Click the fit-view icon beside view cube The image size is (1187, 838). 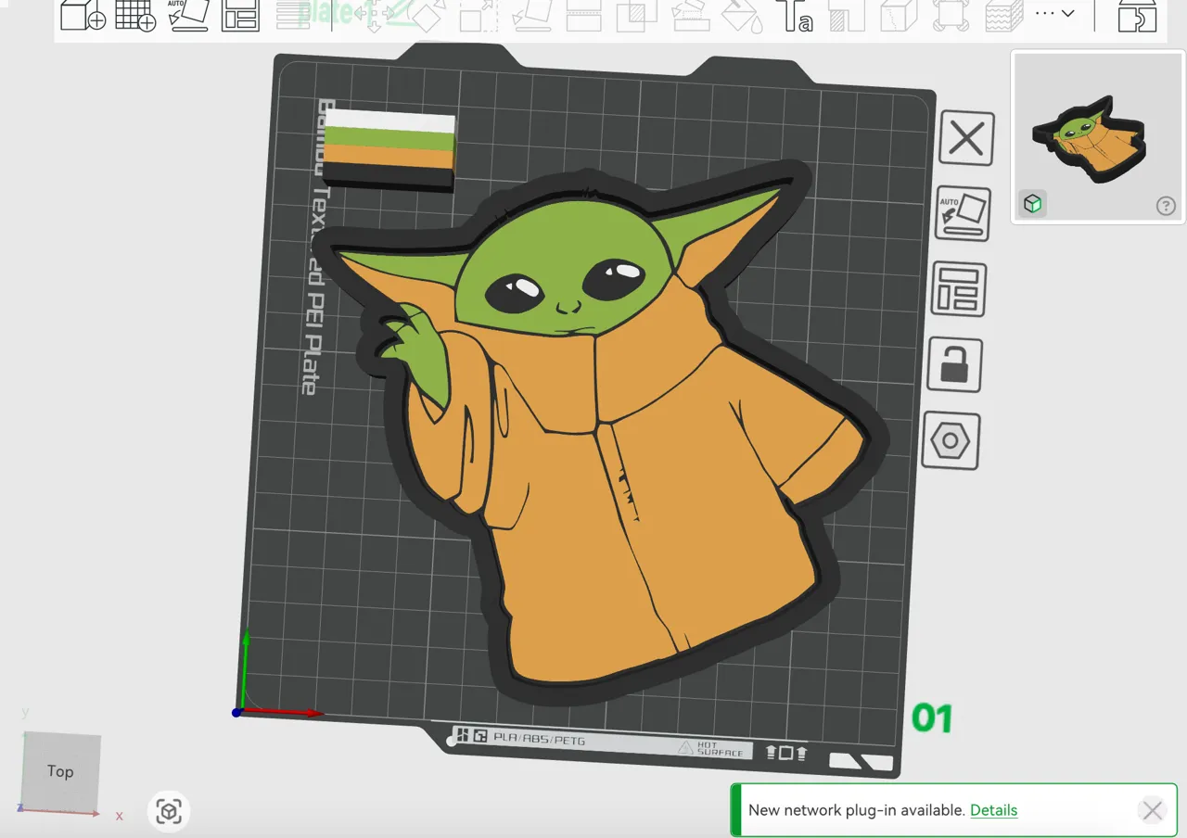pos(168,812)
